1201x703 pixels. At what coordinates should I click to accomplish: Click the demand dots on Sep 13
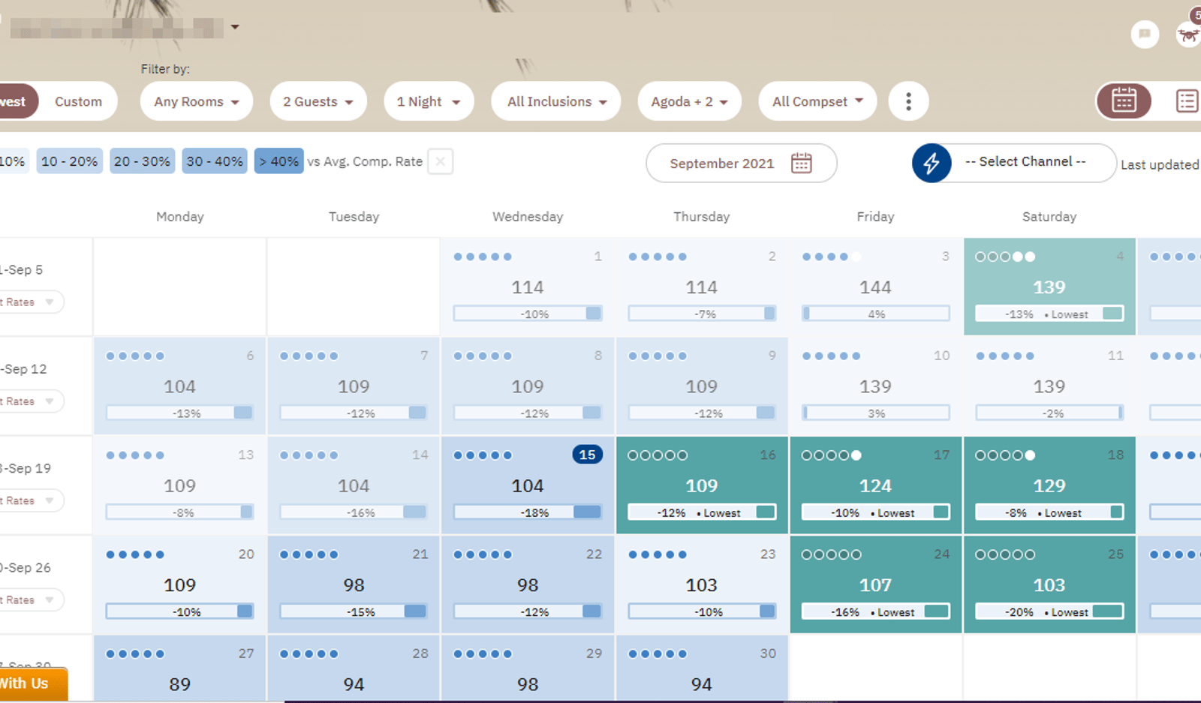click(135, 455)
